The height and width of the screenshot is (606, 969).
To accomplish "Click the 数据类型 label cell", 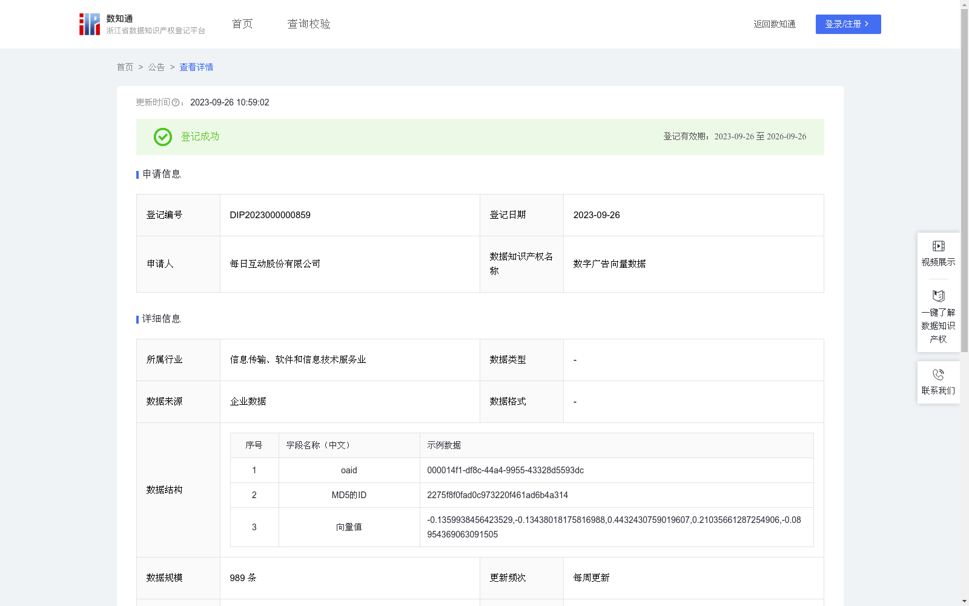I will click(521, 360).
